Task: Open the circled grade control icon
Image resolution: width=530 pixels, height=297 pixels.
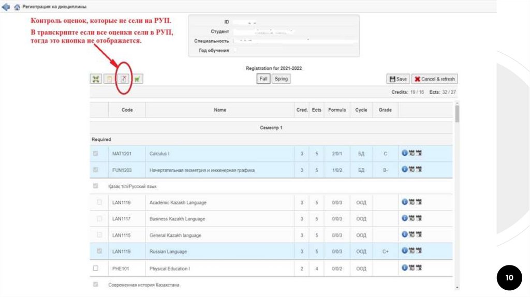Action: (x=123, y=79)
